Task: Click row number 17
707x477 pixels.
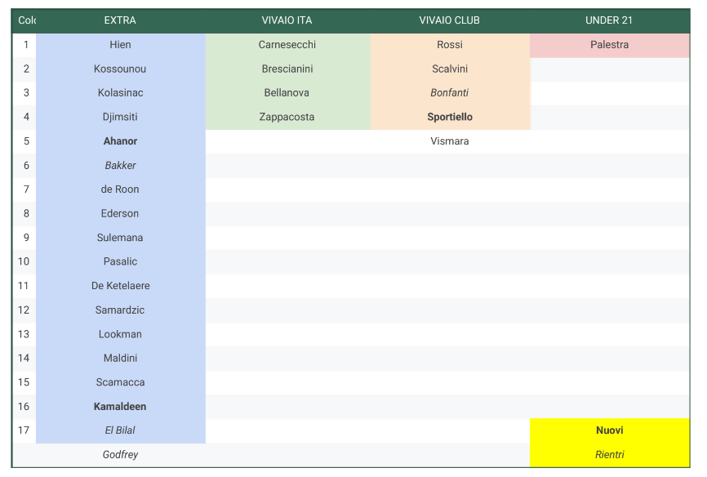Action: [24, 430]
